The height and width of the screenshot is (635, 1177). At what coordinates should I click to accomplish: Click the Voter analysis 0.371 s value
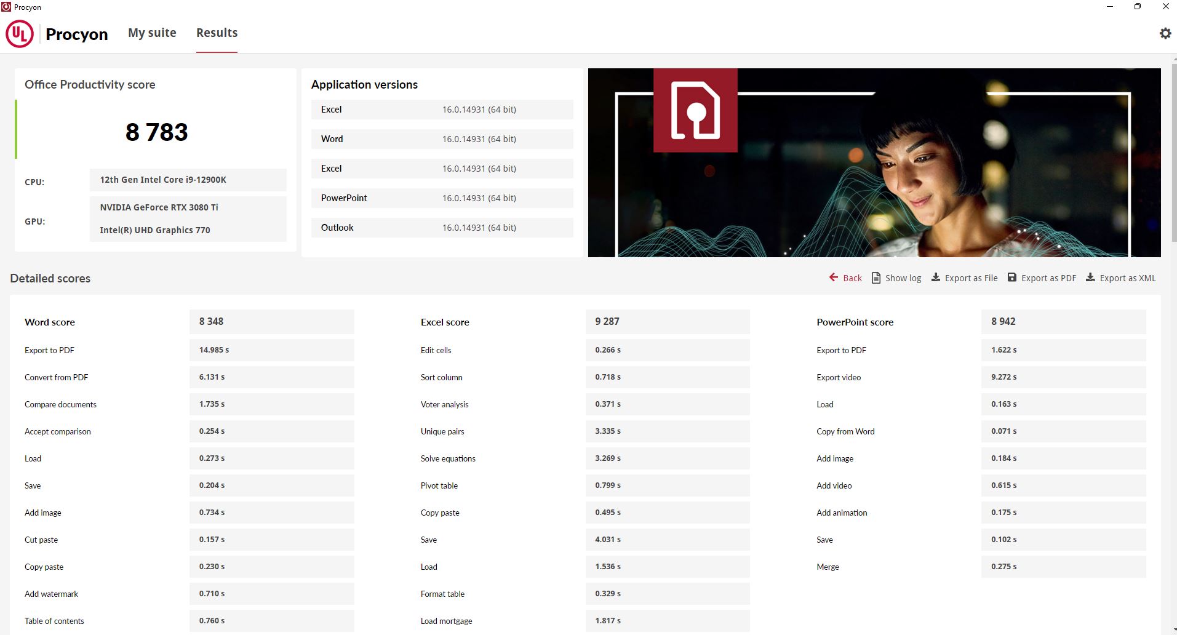(x=668, y=404)
